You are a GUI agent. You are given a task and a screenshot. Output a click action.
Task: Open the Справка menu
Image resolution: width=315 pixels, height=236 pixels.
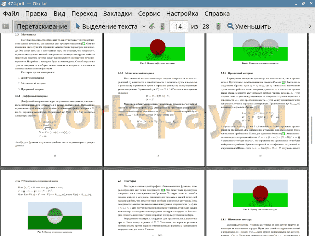[217, 14]
